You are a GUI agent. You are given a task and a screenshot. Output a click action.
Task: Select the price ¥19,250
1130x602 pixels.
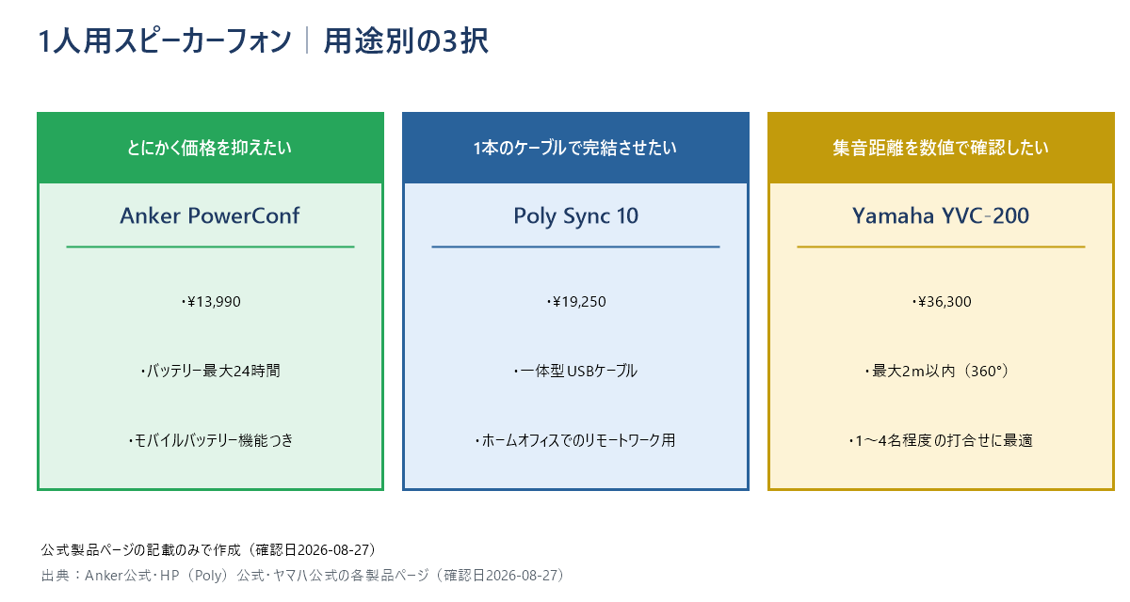[576, 302]
